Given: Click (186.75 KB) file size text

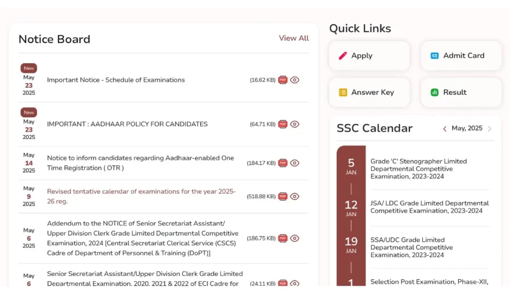Looking at the screenshot, I should [261, 238].
